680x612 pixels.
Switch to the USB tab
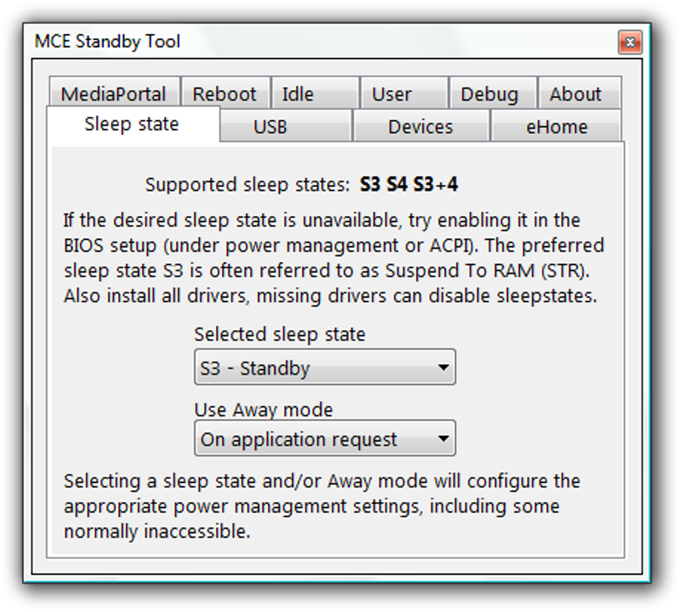coord(271,127)
